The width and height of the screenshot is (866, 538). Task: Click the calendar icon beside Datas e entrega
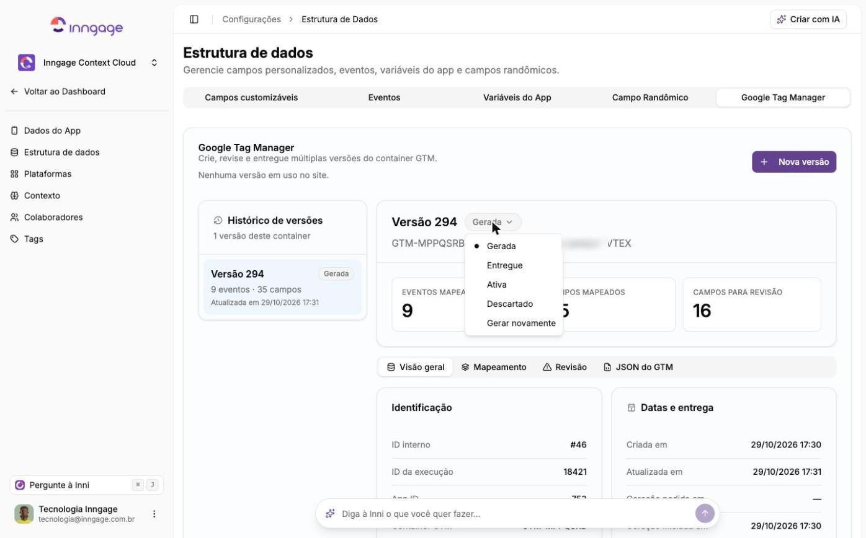pyautogui.click(x=632, y=408)
